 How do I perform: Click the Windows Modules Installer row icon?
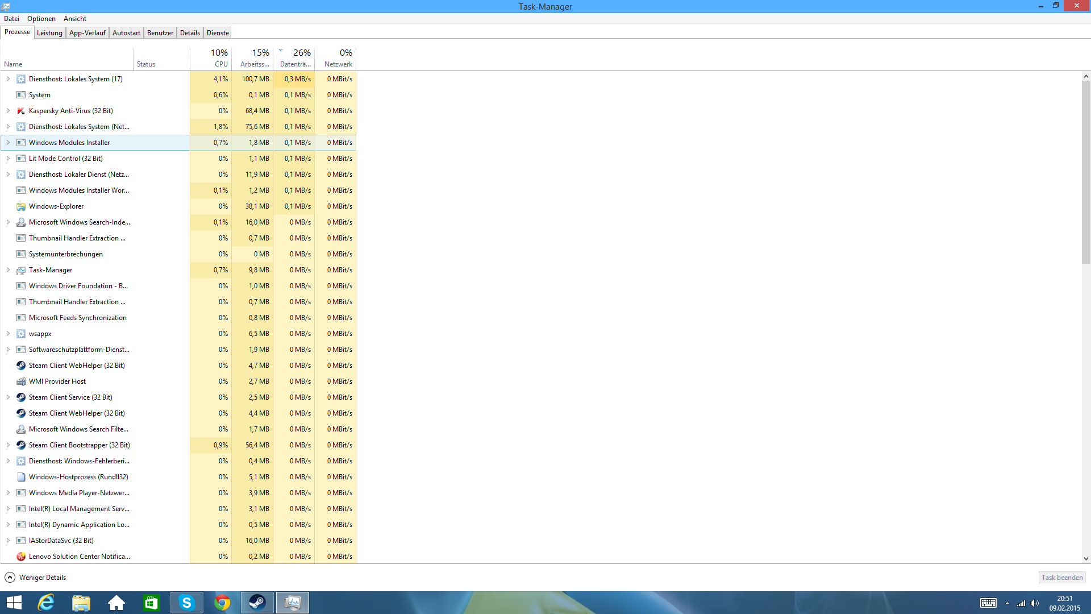click(21, 143)
